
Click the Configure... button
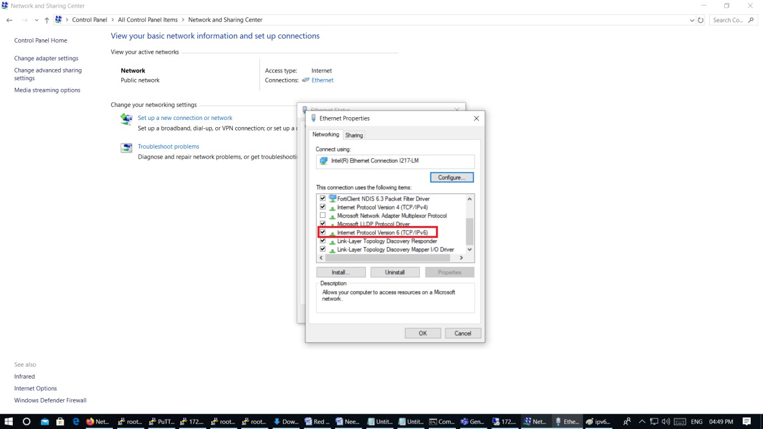(x=452, y=177)
